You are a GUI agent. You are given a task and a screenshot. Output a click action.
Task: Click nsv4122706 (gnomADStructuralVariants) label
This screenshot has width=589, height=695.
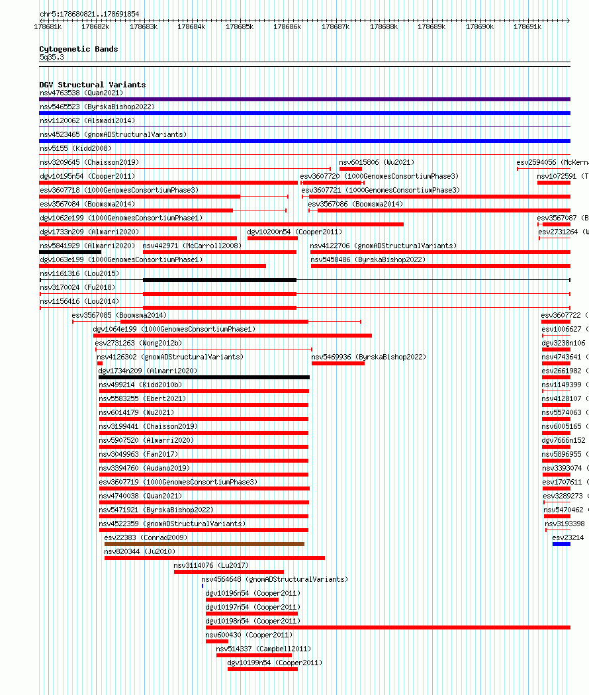point(383,246)
